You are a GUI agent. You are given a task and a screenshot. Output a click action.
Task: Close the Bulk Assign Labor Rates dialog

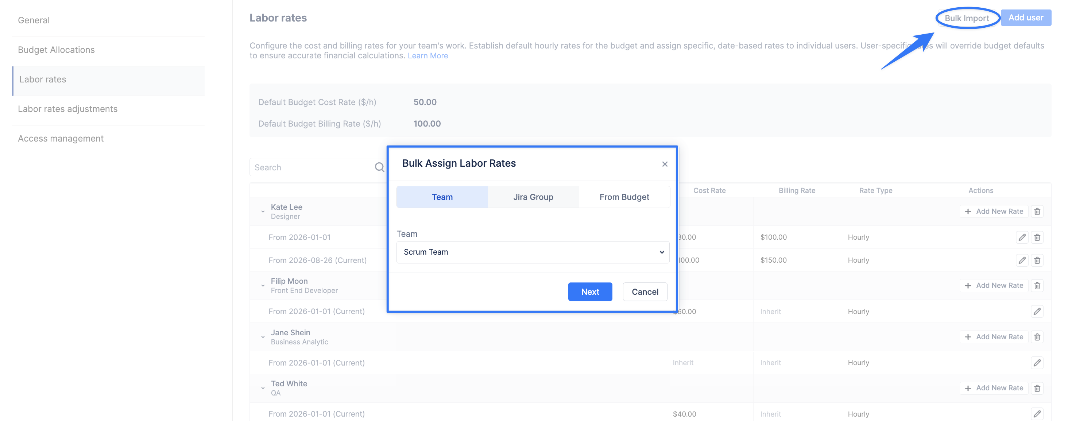665,164
